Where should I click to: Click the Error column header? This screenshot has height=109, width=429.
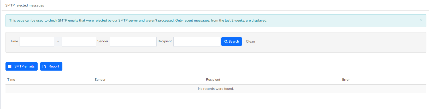point(346,80)
